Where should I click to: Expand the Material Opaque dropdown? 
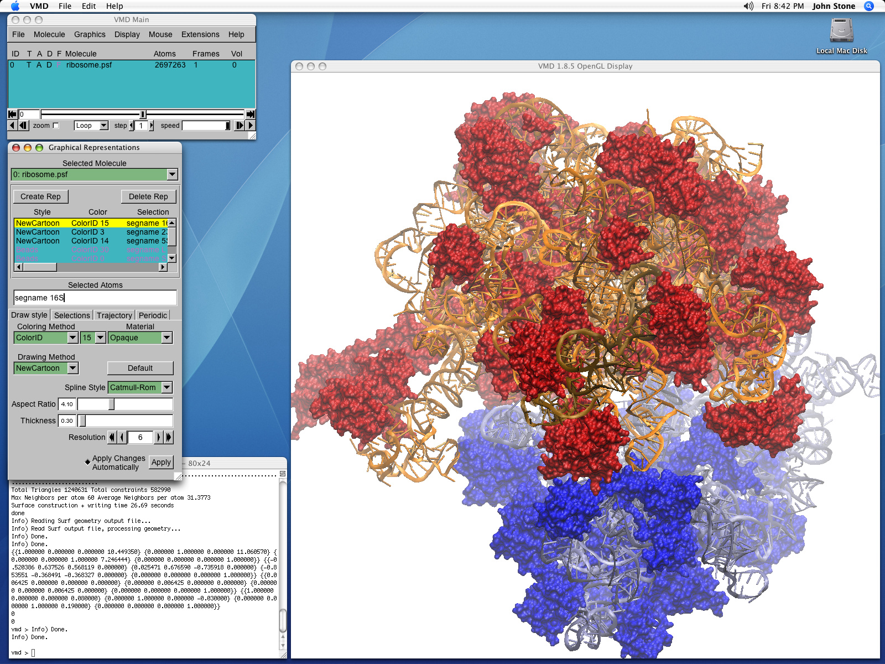click(x=166, y=338)
